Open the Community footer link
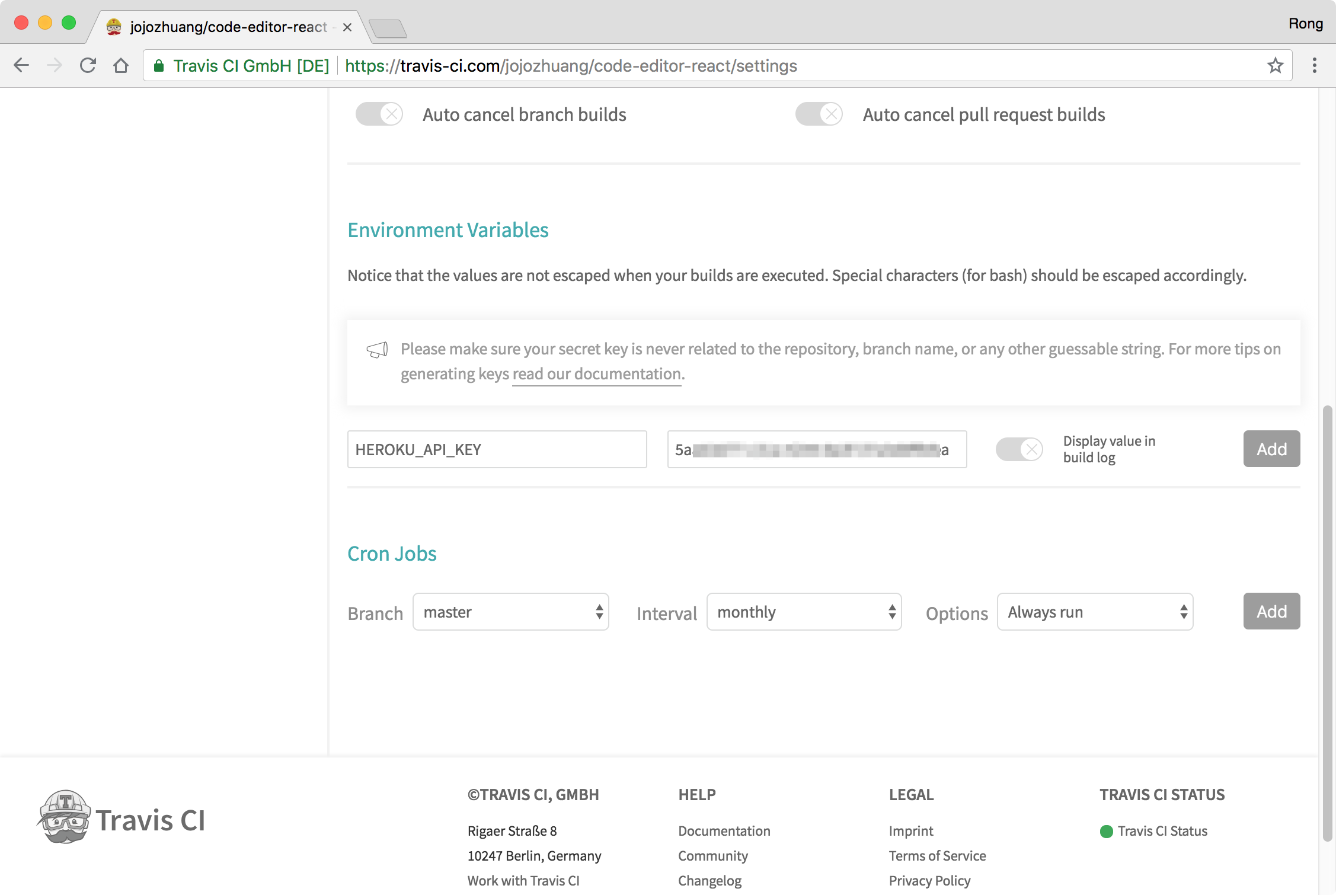This screenshot has height=895, width=1336. pos(713,856)
